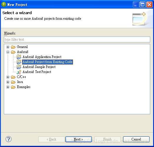This screenshot has height=147, width=154.
Task: Select the Examples tree label
Action: pyautogui.click(x=24, y=87)
